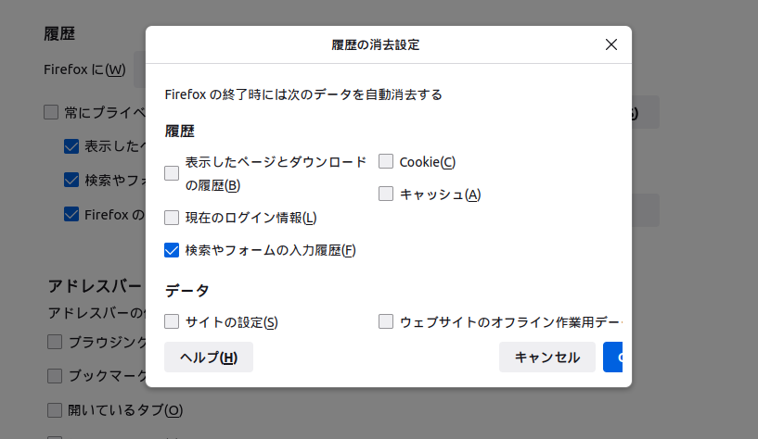Check the 開いているタブ(O) checkbox
Viewport: 758px width, 439px height.
(x=55, y=409)
